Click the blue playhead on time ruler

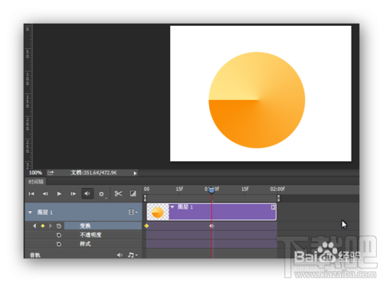[x=211, y=190]
